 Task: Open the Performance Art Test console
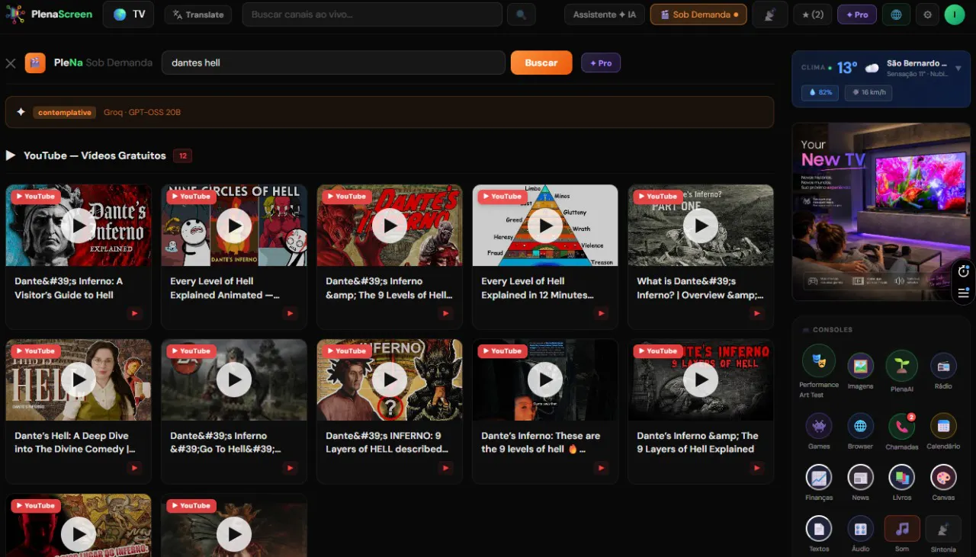[819, 360]
